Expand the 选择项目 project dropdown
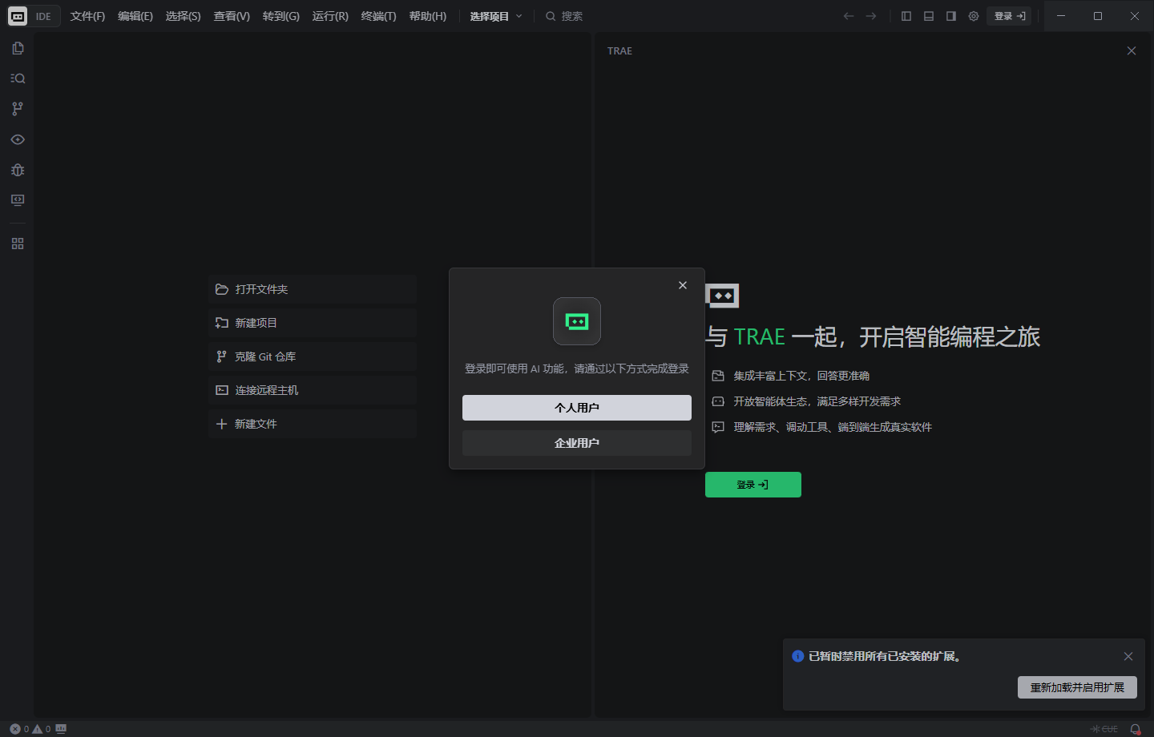1154x737 pixels. click(496, 16)
